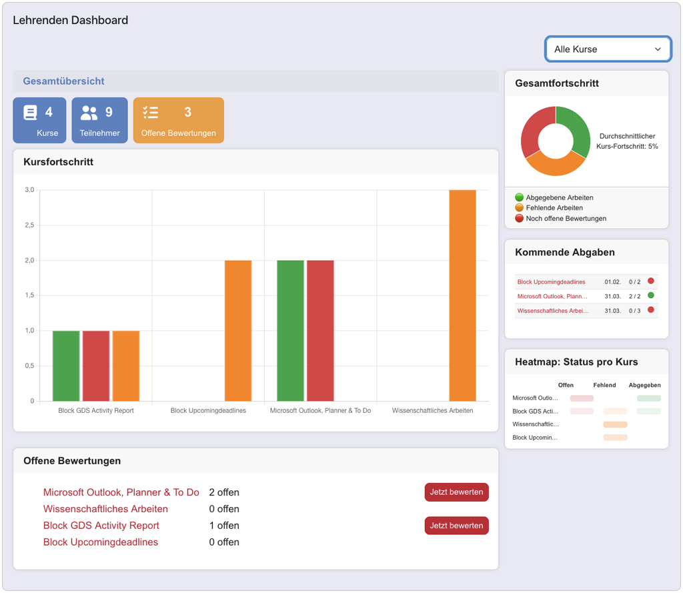Open Block Upcomingdeadlines link in Offene Bewertungen
The width and height of the screenshot is (683, 593).
coord(101,542)
